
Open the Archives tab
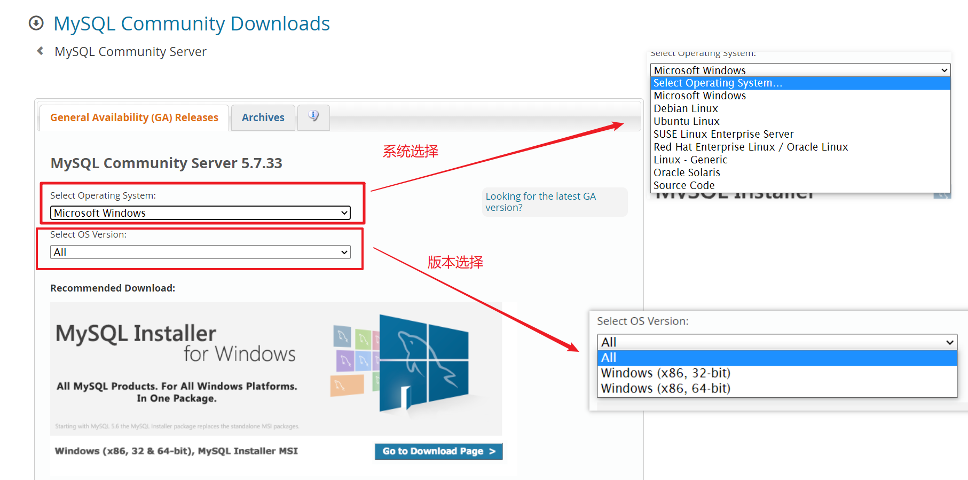(x=263, y=117)
